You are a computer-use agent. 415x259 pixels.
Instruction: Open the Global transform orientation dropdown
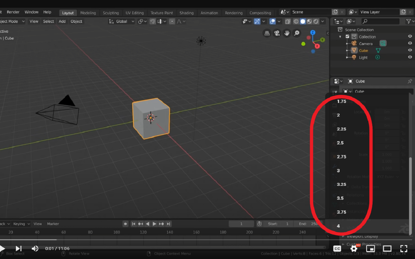tap(122, 21)
